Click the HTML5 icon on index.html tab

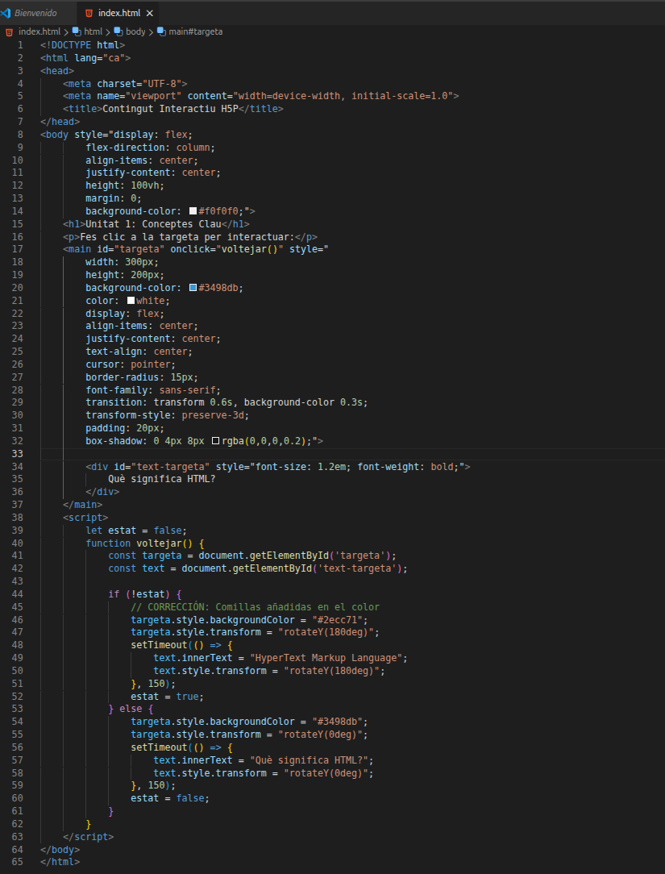tap(89, 13)
